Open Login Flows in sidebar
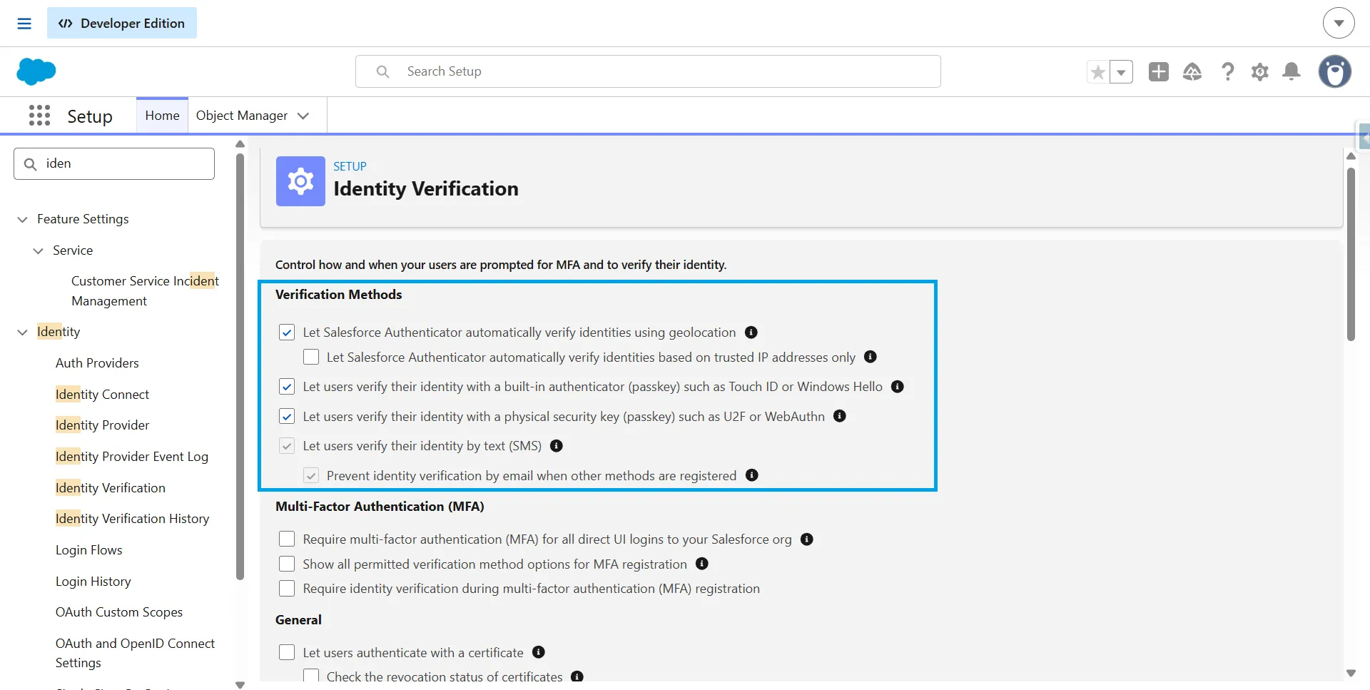Viewport: 1370px width, 690px height. click(x=89, y=550)
